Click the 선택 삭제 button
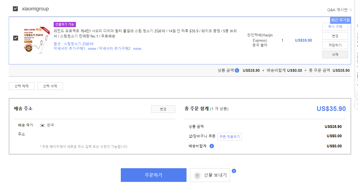This screenshot has height=186, width=358. (50, 86)
